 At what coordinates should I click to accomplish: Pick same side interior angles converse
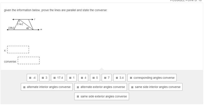point(156,87)
